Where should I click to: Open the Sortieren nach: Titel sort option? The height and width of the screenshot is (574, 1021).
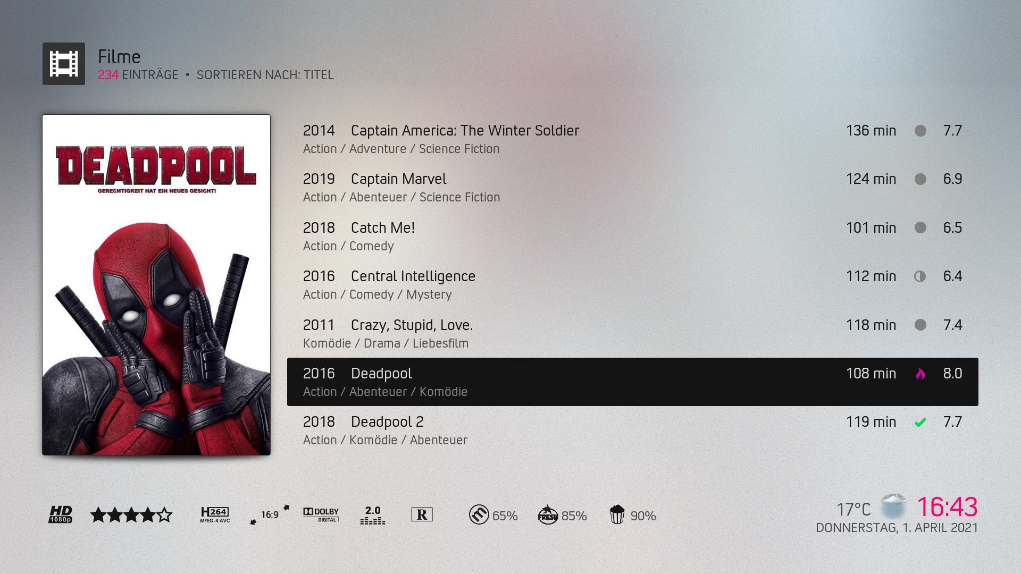click(x=265, y=75)
